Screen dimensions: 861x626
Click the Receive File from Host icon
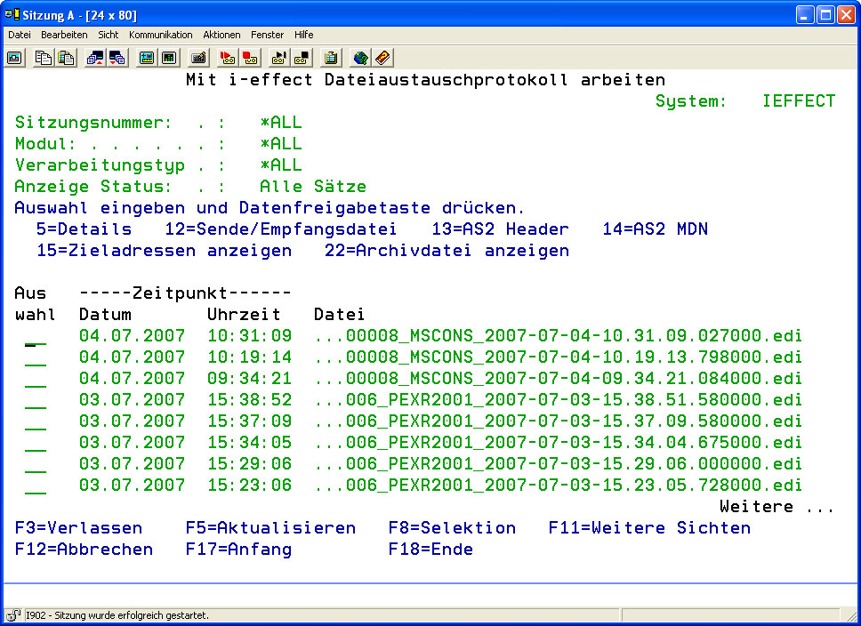[117, 58]
